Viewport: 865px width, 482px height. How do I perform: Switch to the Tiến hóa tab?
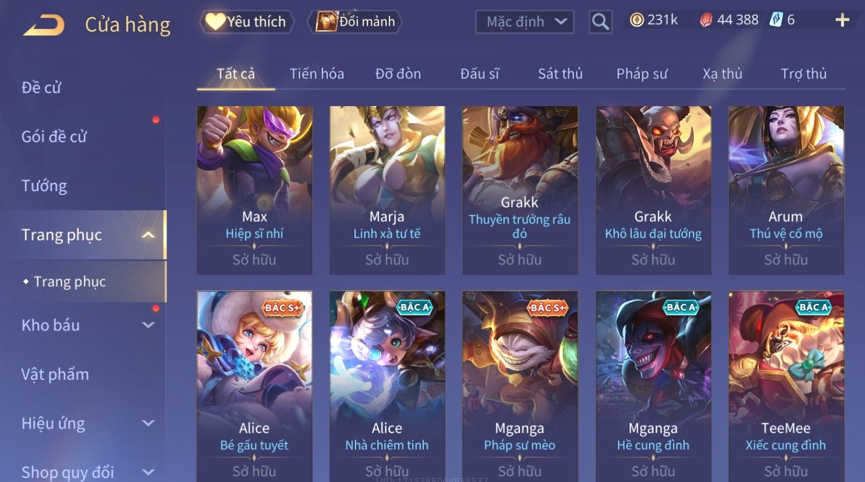pos(316,74)
